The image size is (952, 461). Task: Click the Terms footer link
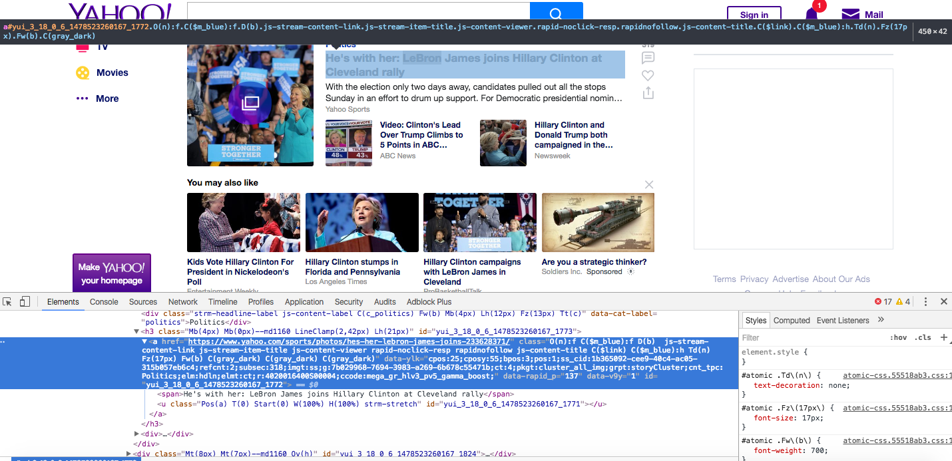[724, 279]
